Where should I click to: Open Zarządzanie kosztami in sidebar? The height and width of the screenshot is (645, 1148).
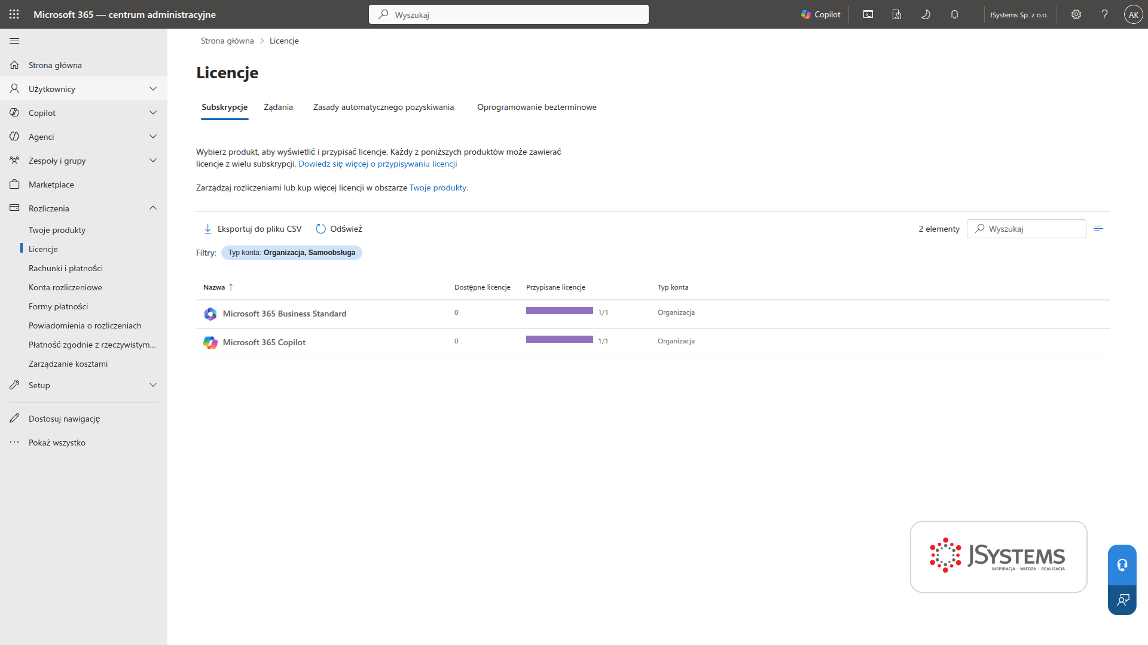pos(68,364)
